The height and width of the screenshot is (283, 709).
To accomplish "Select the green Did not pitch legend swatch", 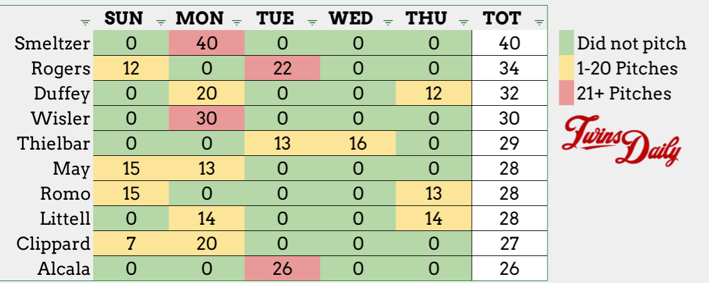I will (x=566, y=44).
